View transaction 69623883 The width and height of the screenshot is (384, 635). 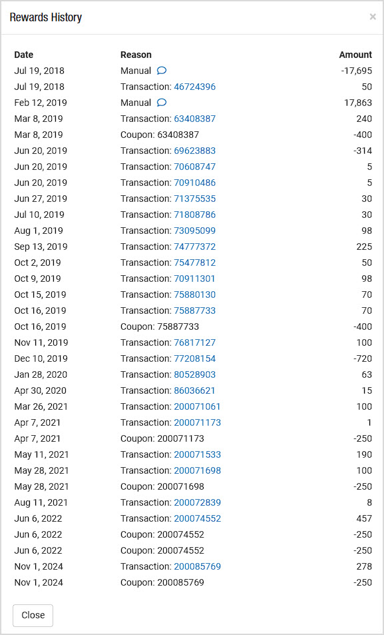tap(194, 151)
